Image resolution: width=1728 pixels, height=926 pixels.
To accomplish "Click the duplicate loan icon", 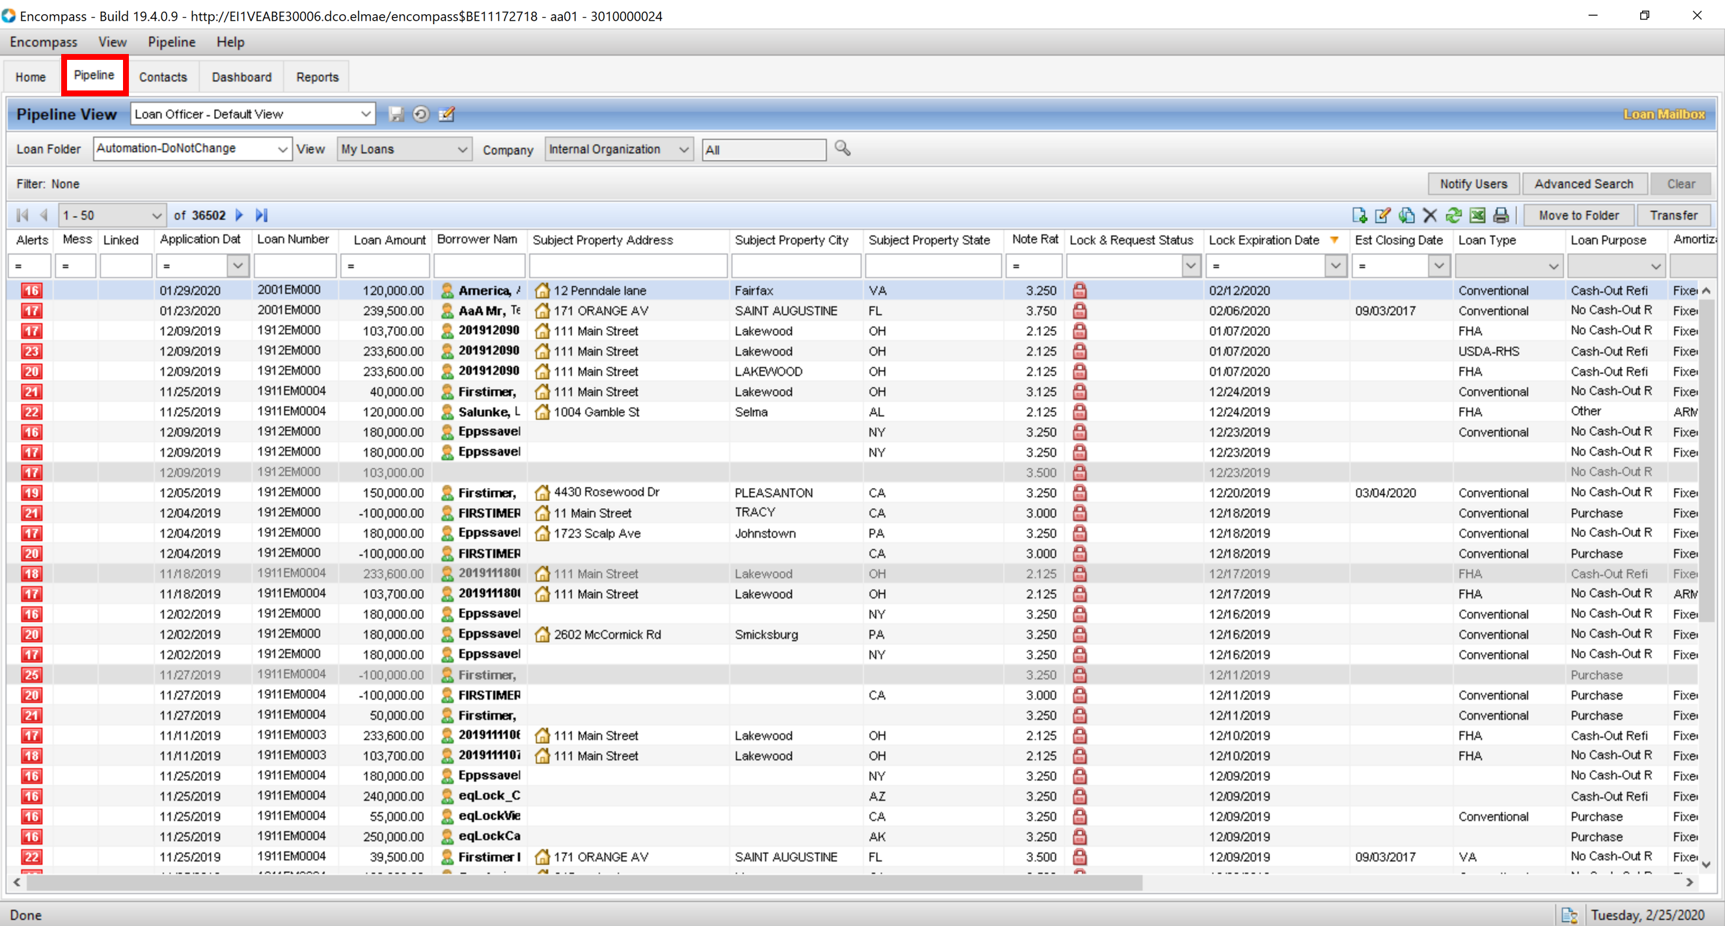I will tap(1406, 215).
